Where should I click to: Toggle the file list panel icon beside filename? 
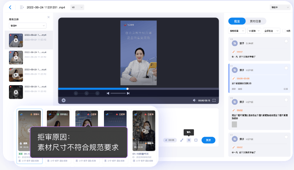tap(22, 7)
